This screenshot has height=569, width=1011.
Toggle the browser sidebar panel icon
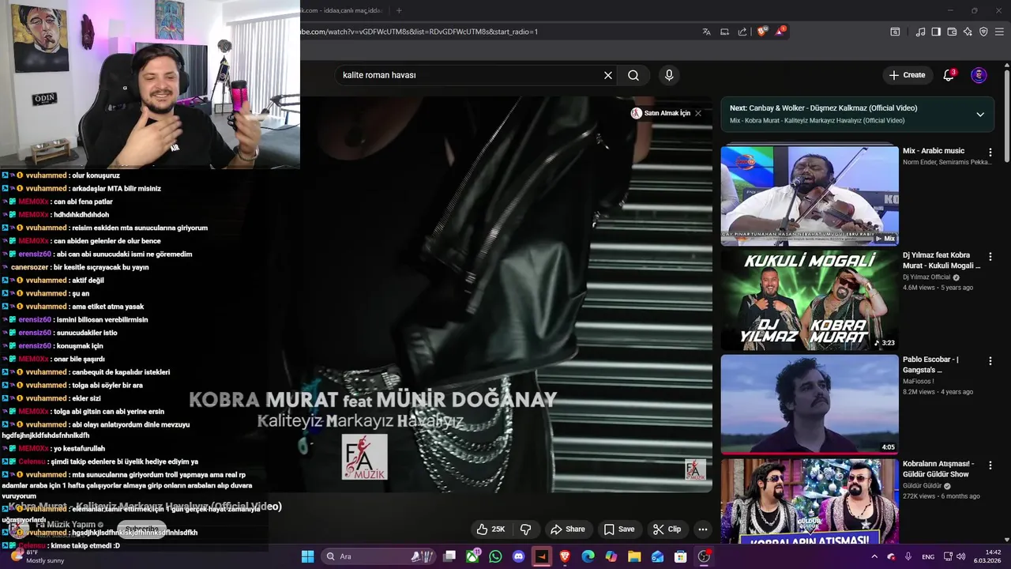pos(936,32)
